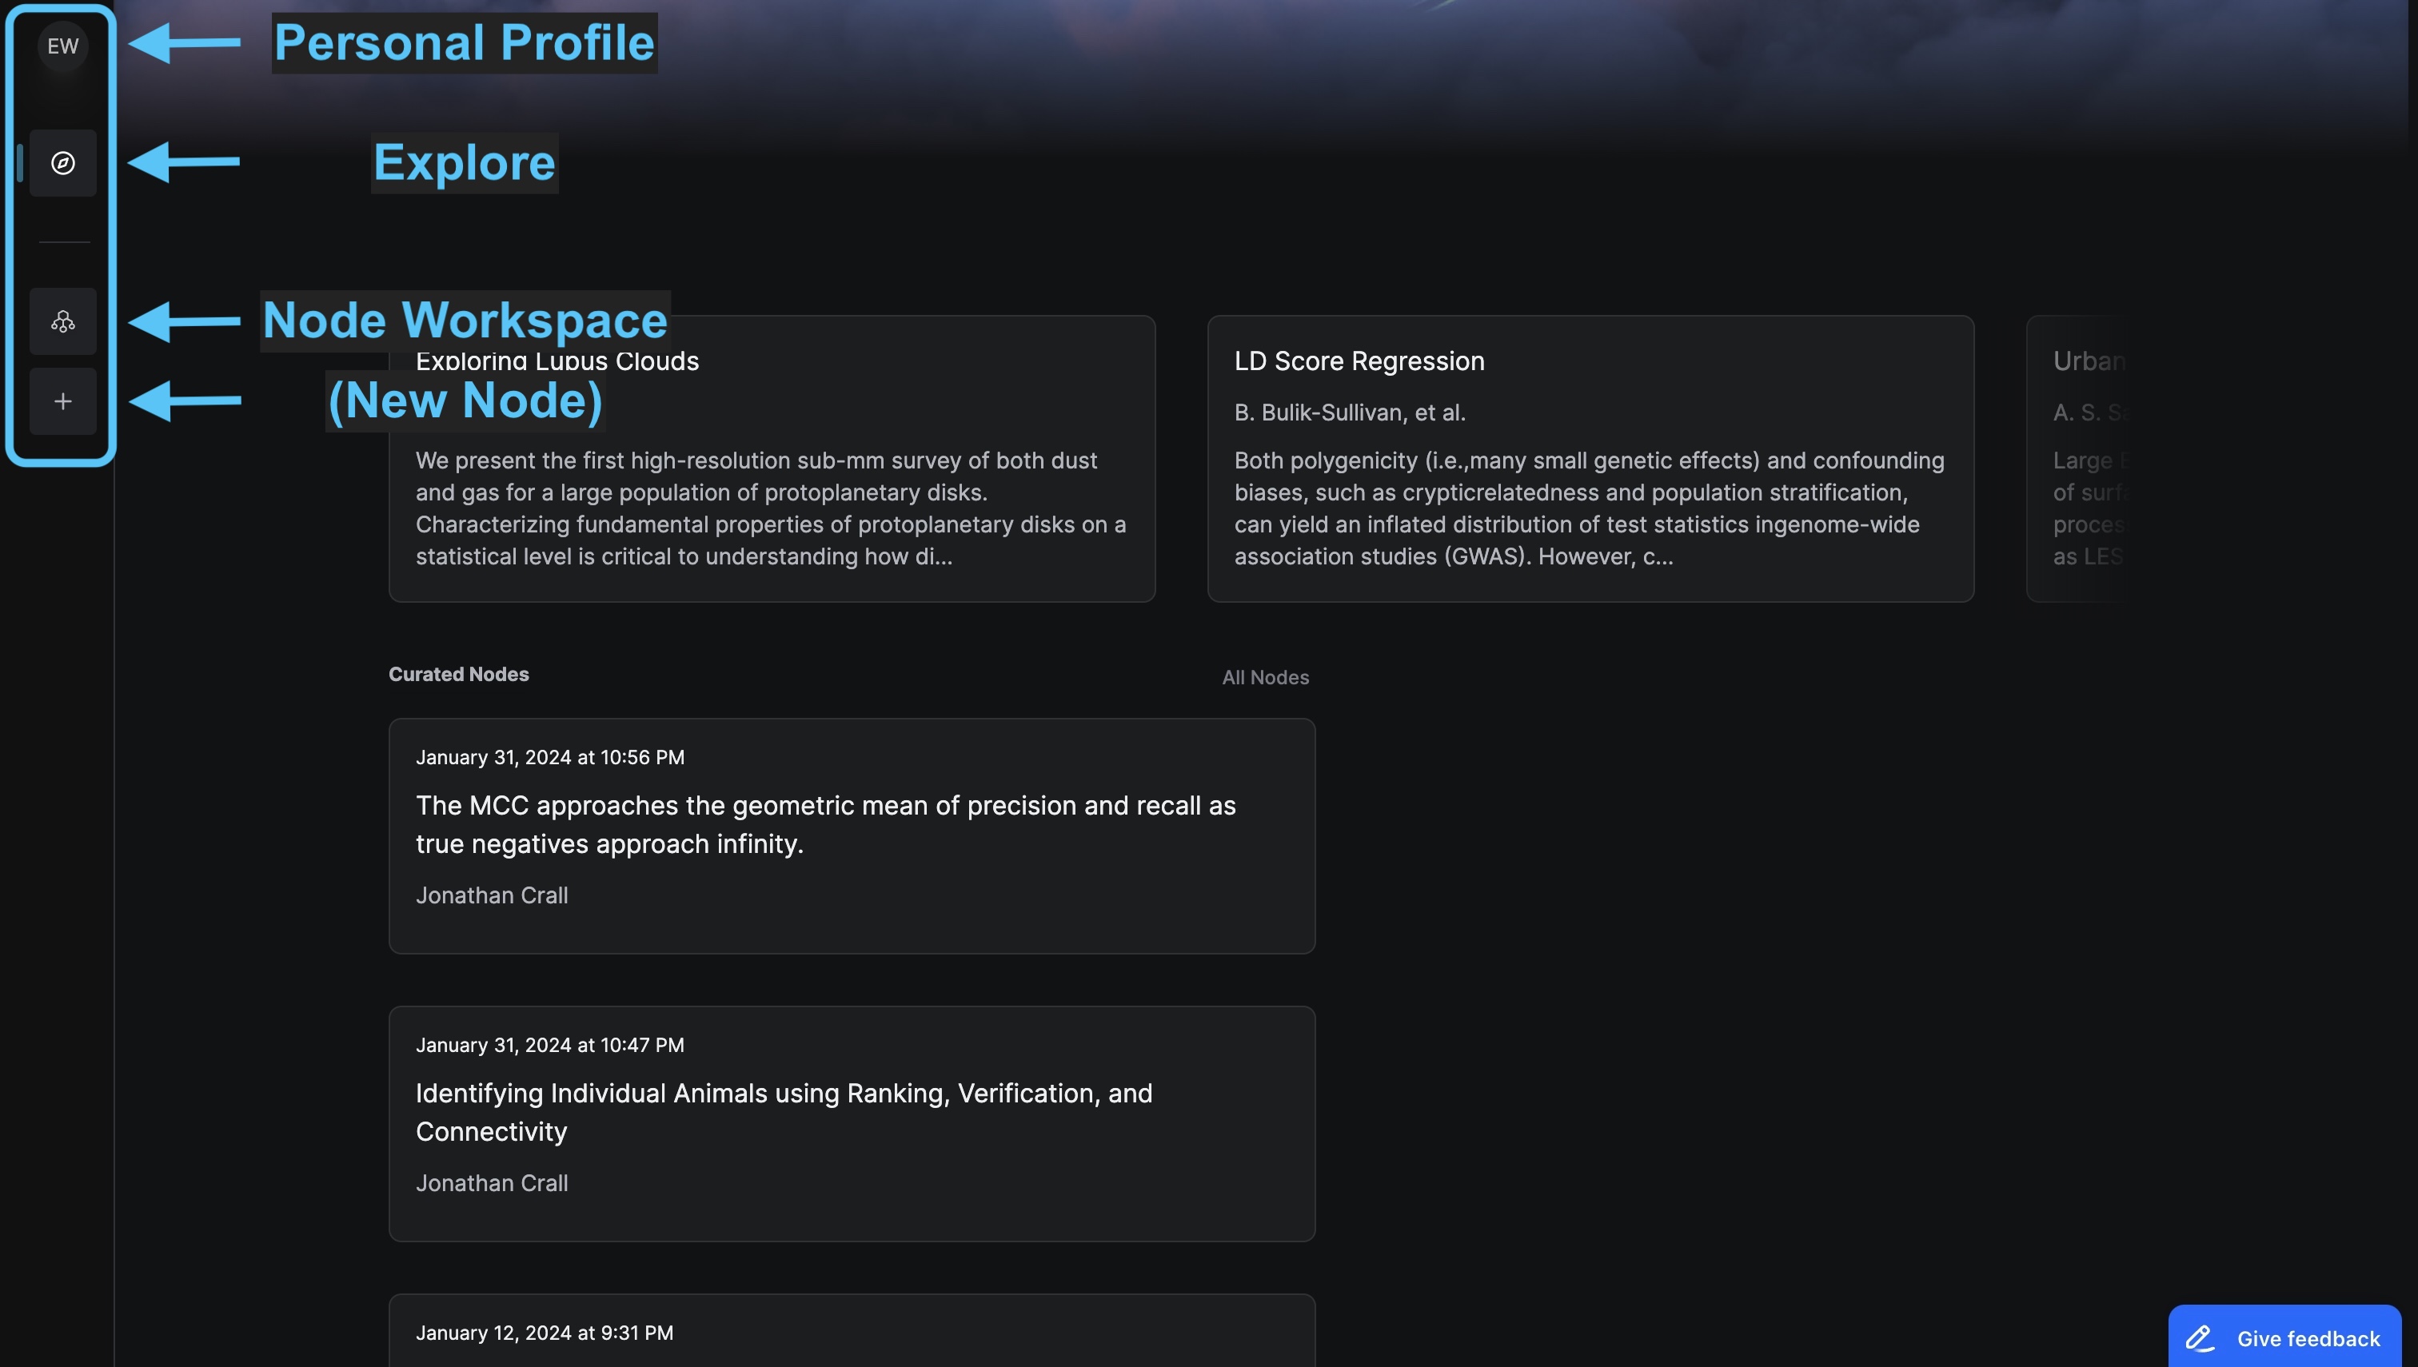Click author B. Bulik-Sullivan, et al.

coord(1350,412)
